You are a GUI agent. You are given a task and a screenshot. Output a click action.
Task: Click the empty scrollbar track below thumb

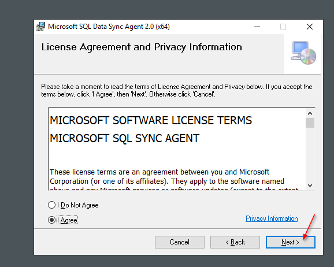pos(310,154)
